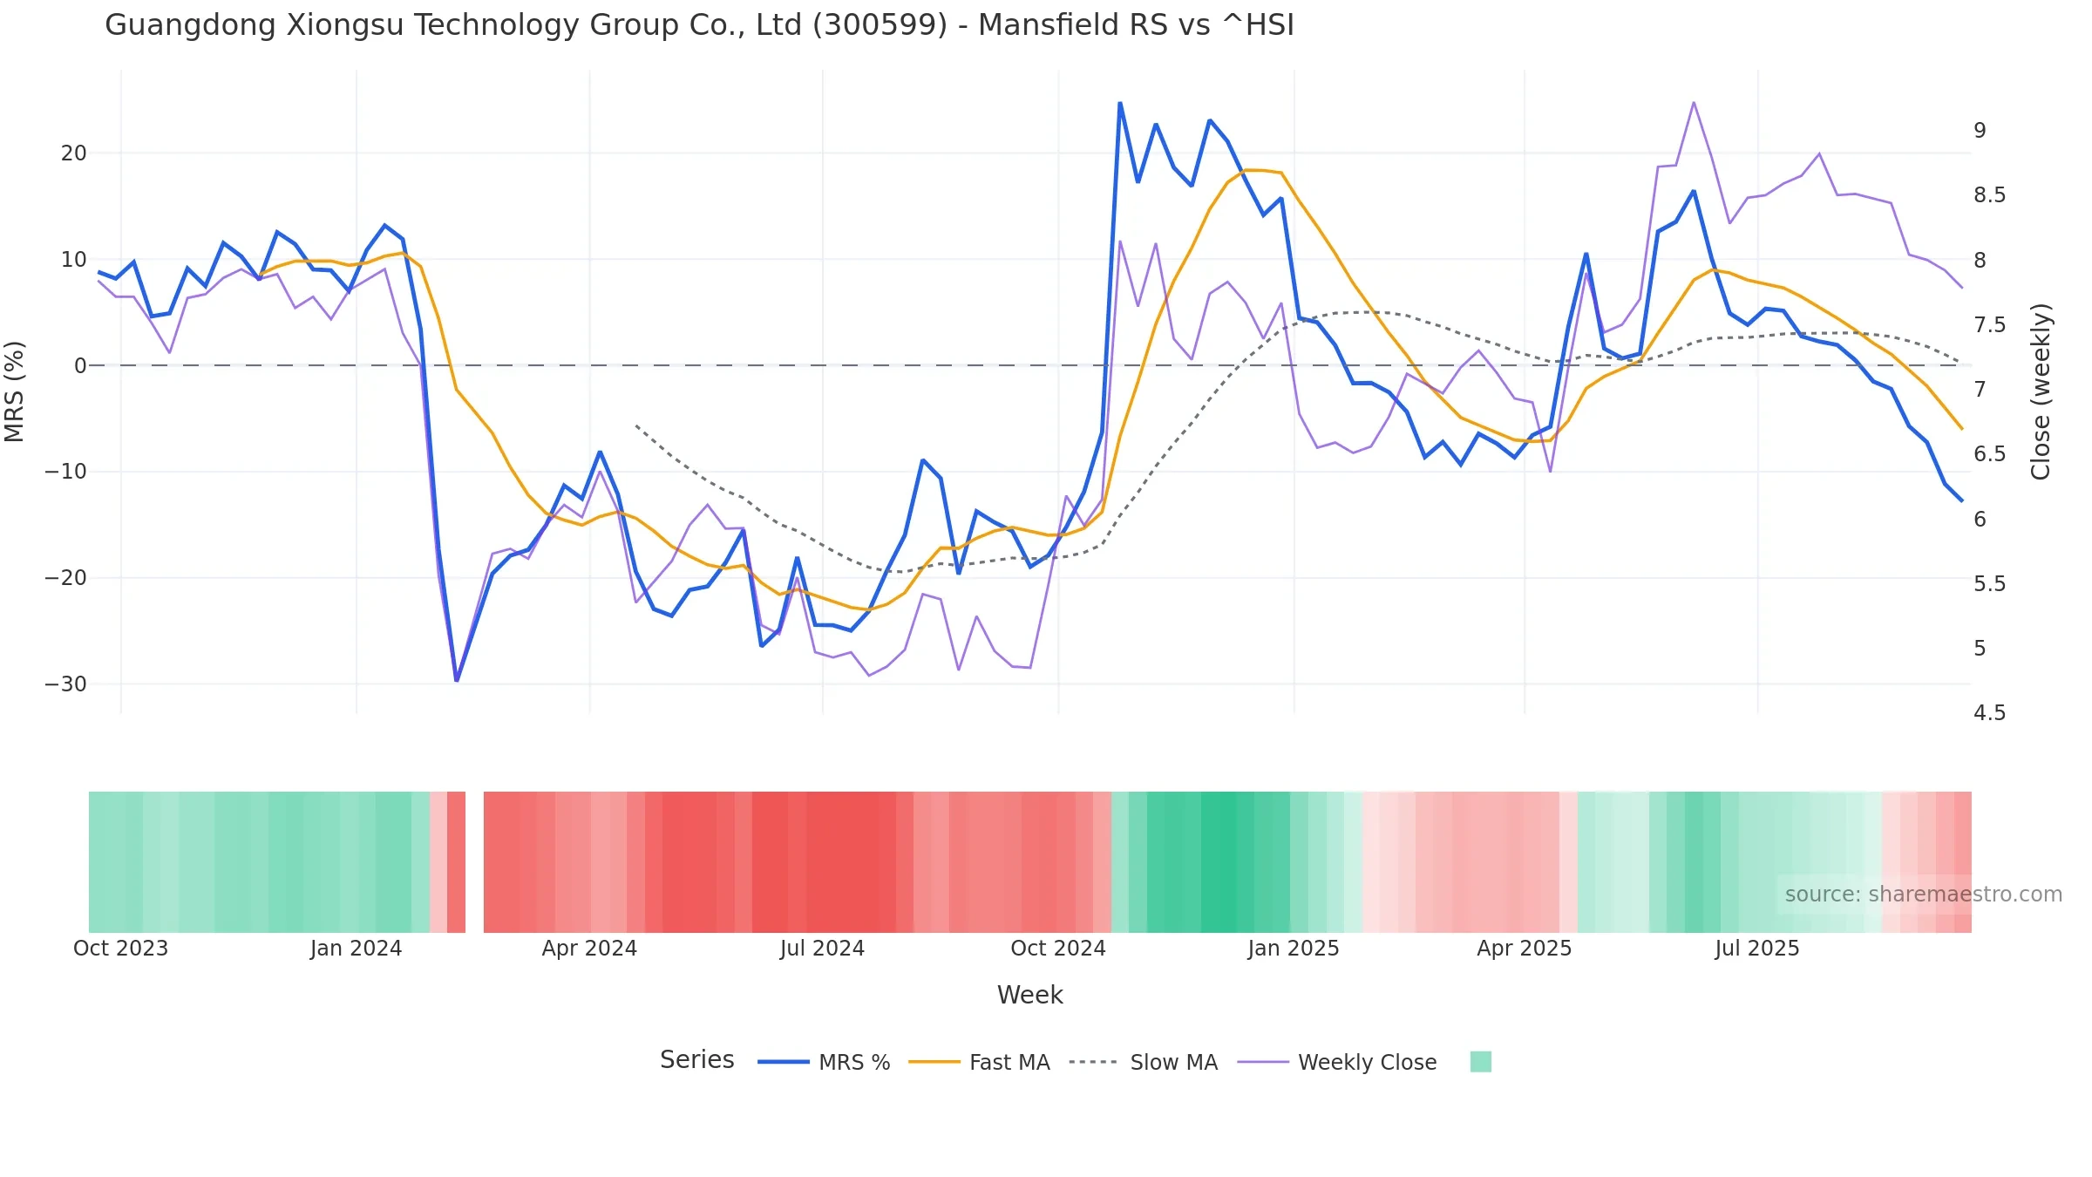The width and height of the screenshot is (2092, 1177).
Task: Click the source: sharemaestro.com attribution
Action: 1923,895
